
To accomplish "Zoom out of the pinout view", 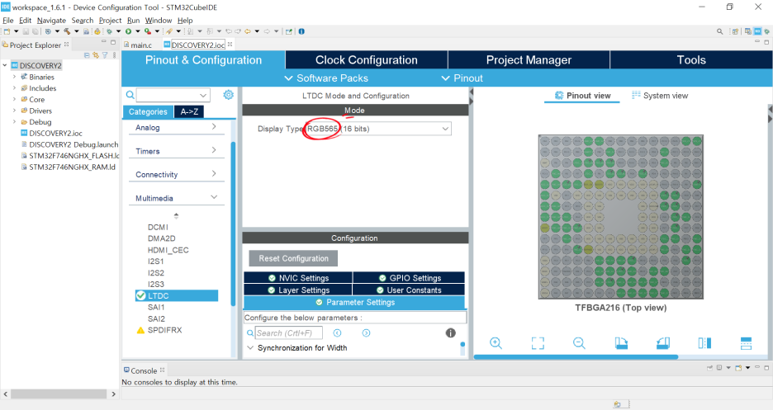I will pyautogui.click(x=579, y=343).
